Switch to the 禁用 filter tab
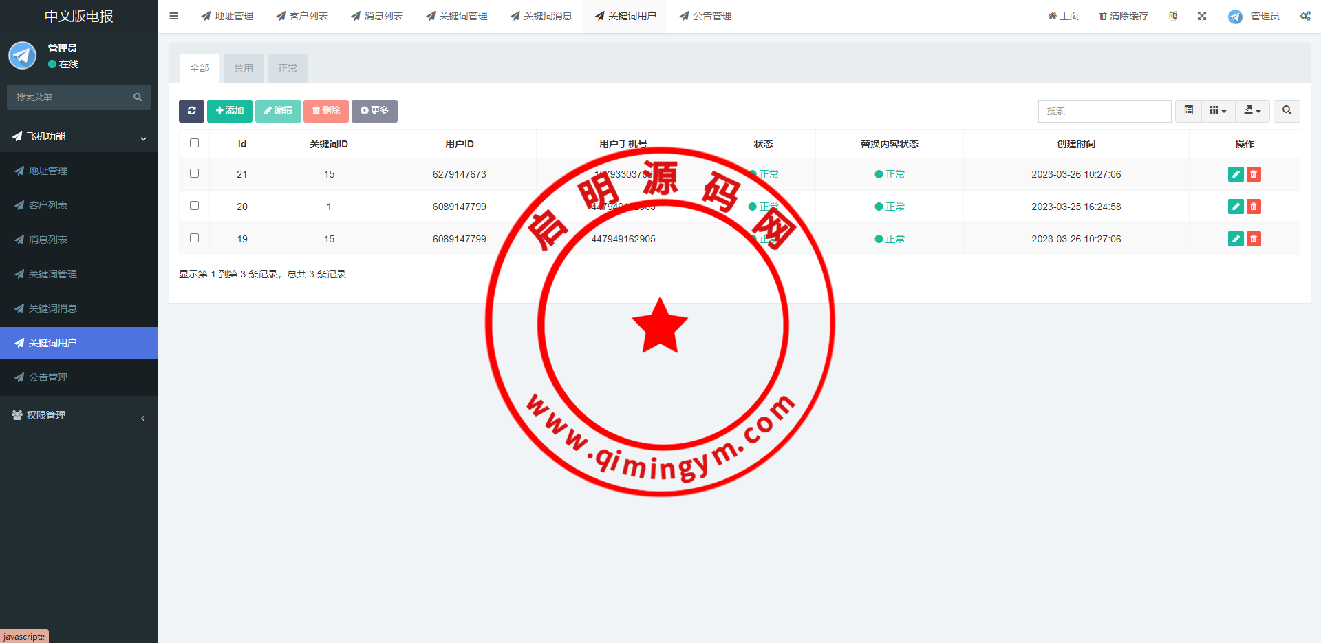 (243, 68)
